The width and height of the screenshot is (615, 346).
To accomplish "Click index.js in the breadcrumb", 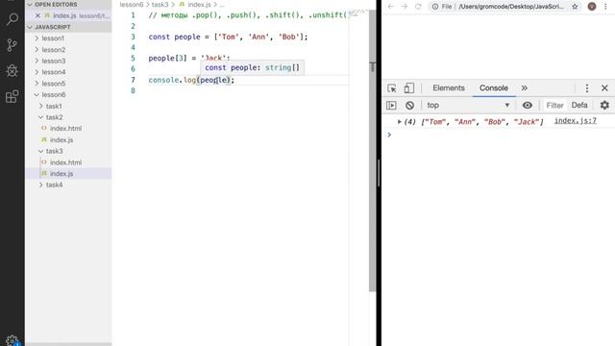I will coord(199,5).
